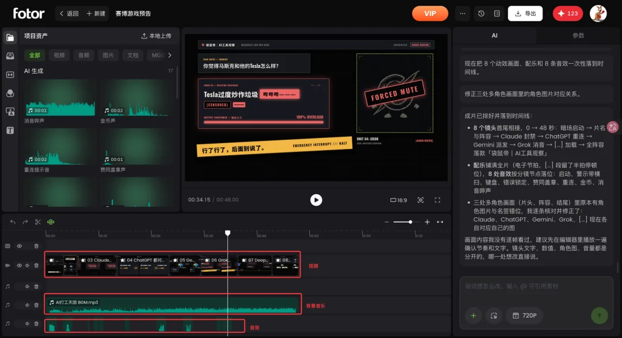Image resolution: width=622 pixels, height=338 pixels.
Task: Click the plus attachment button in AI chat
Action: [x=473, y=316]
